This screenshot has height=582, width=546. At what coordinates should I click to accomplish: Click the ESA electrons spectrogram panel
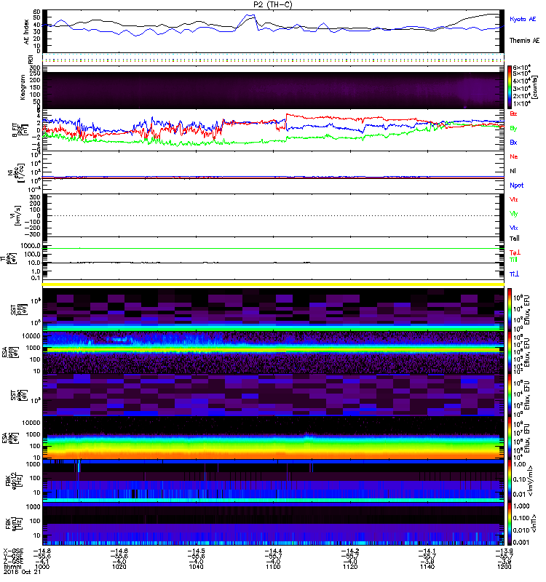tap(273, 438)
